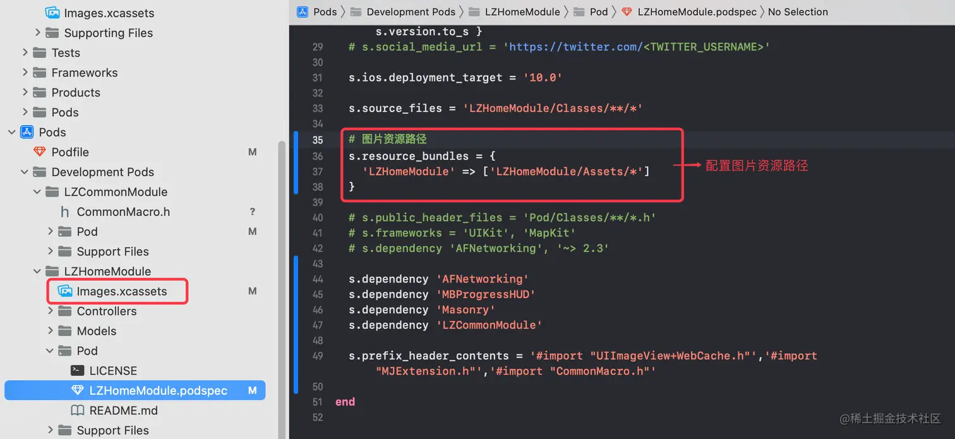
Task: Select Pod folder under LZCommonModule
Action: 87,231
